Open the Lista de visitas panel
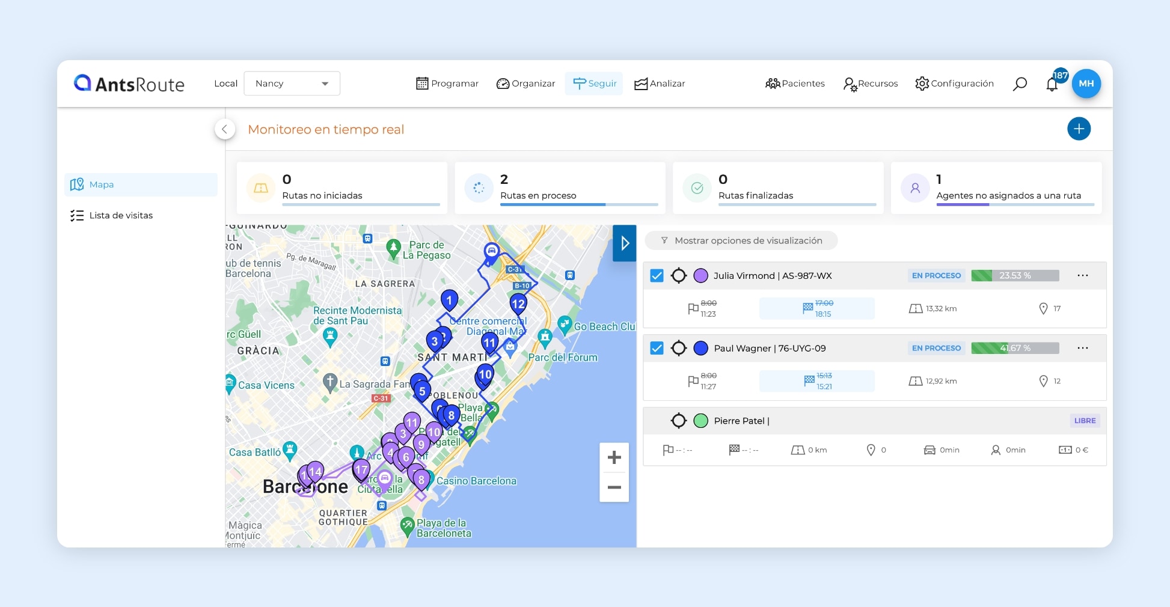1170x607 pixels. 120,215
